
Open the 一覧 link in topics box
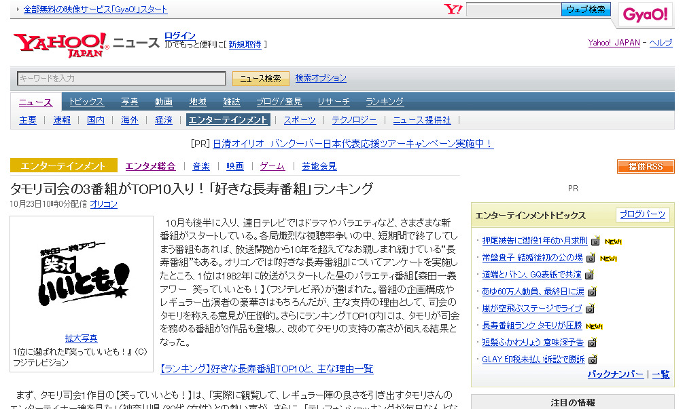(x=661, y=374)
